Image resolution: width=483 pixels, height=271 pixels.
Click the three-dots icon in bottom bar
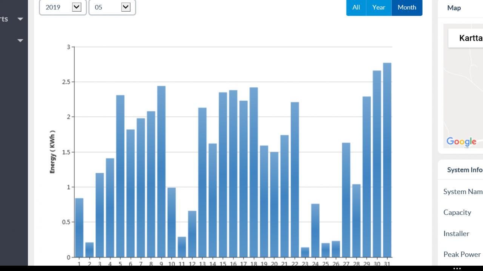(457, 268)
